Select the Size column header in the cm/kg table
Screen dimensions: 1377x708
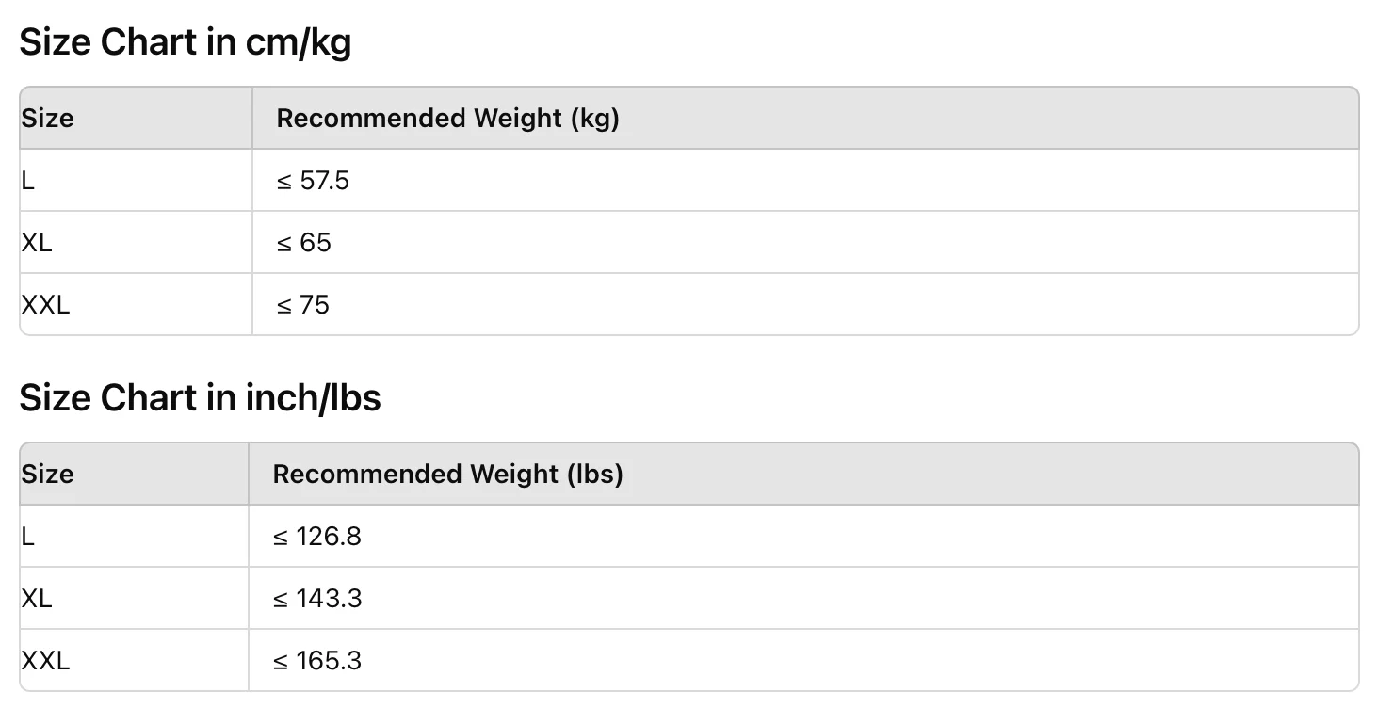[47, 119]
